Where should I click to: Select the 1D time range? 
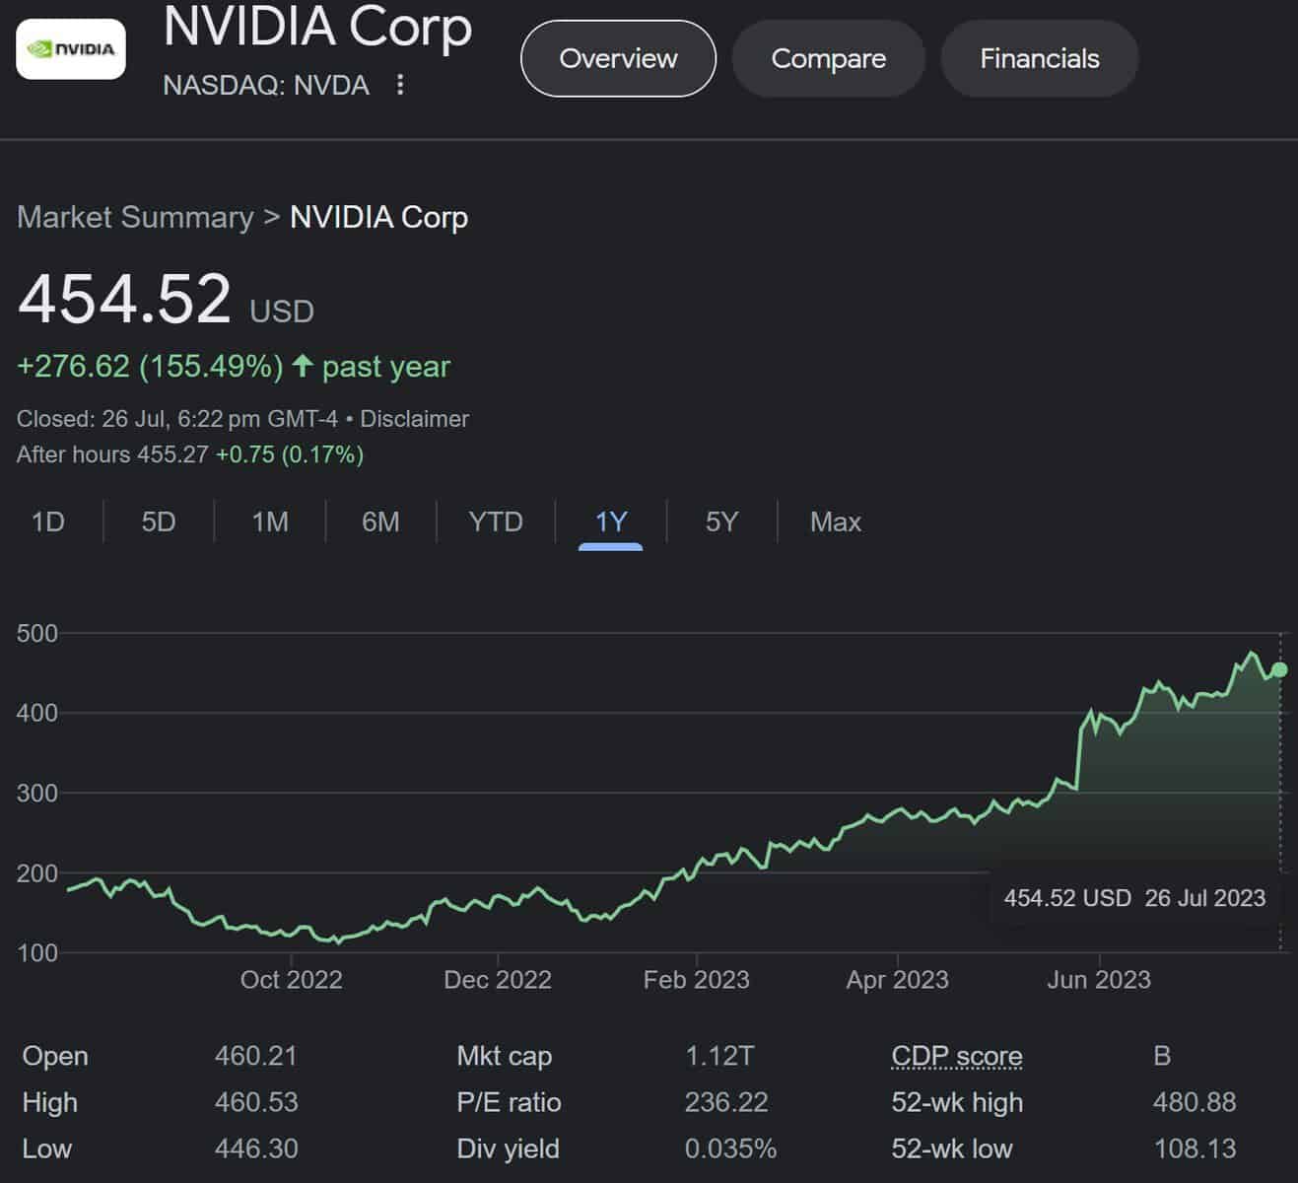[48, 522]
